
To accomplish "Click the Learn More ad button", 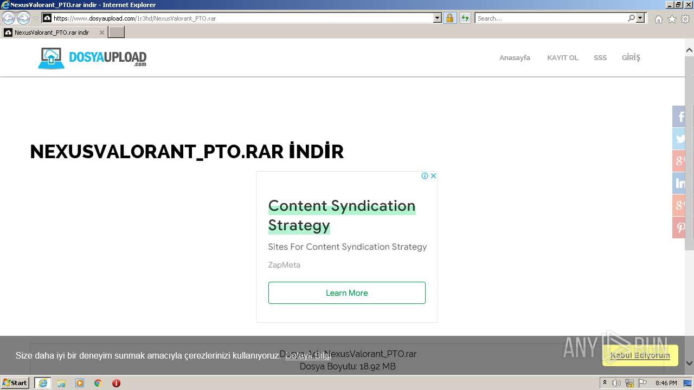I will pos(347,292).
